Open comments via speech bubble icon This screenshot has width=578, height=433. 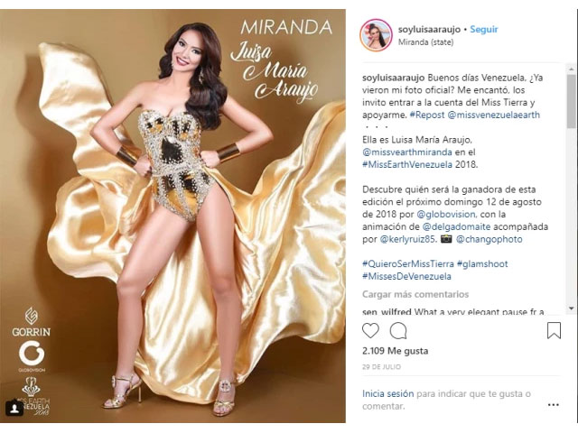pyautogui.click(x=398, y=330)
